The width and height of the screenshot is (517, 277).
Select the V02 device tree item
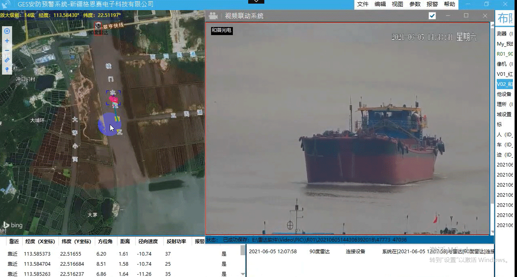coord(505,84)
